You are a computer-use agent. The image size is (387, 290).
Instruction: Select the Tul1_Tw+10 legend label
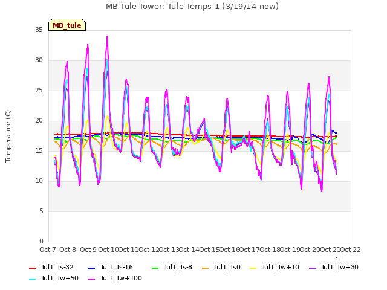281,267
